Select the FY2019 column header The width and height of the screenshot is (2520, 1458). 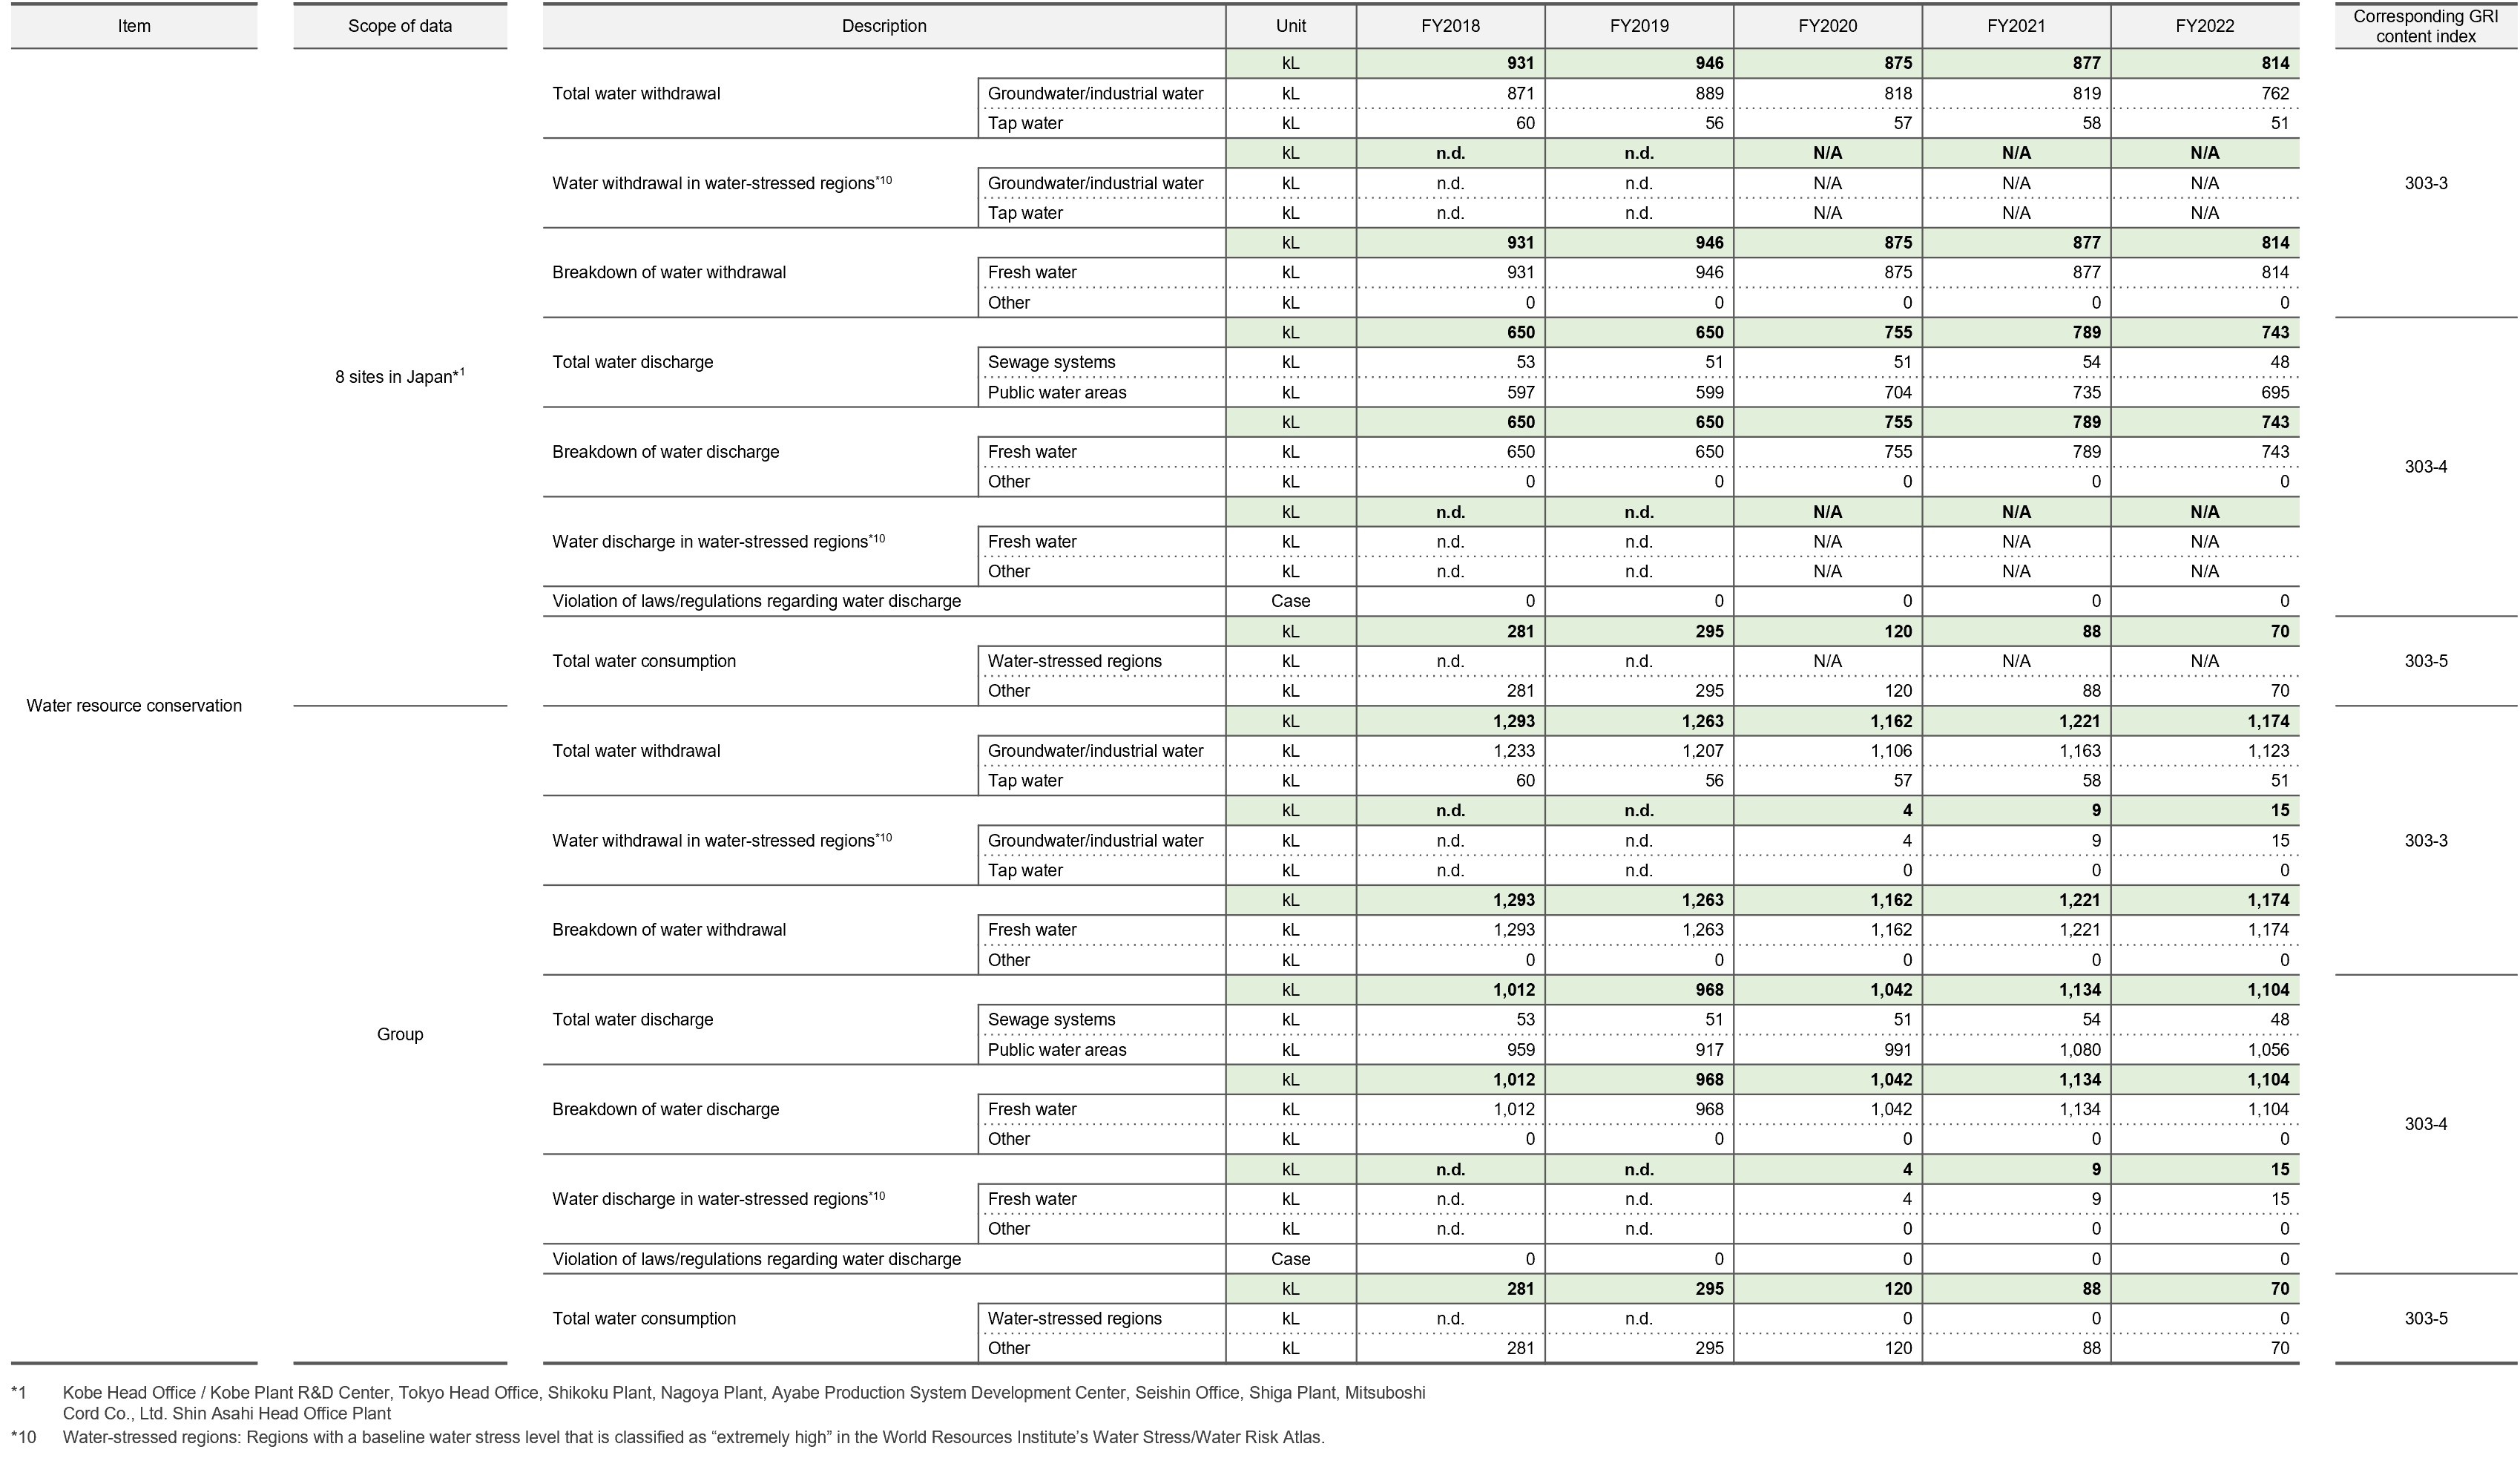(x=1639, y=26)
